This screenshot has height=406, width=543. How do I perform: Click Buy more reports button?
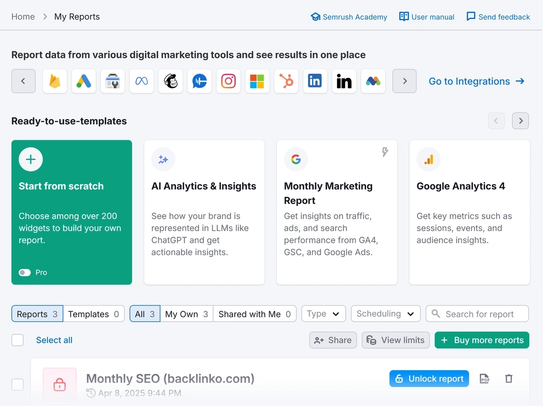[482, 340]
